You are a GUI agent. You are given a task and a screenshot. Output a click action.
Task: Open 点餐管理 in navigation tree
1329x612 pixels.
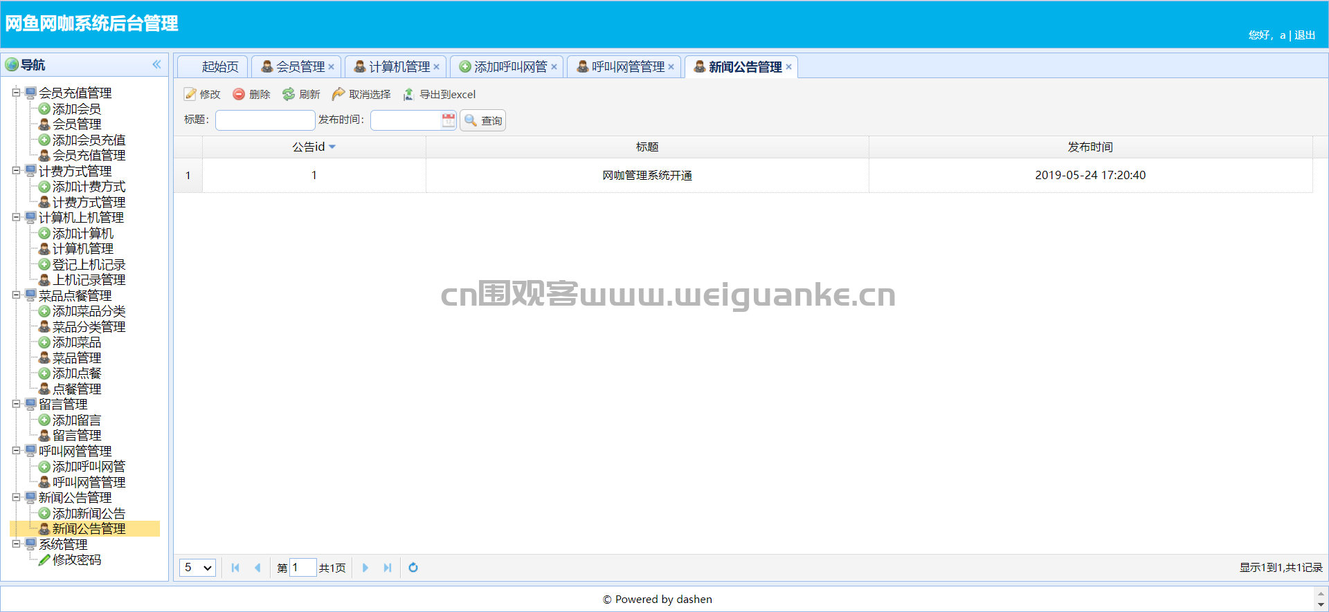(77, 389)
